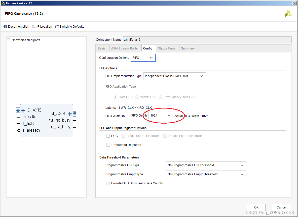298x217 pixels.
Task: Expand the S_AXIS port plus icon
Action: click(23, 110)
